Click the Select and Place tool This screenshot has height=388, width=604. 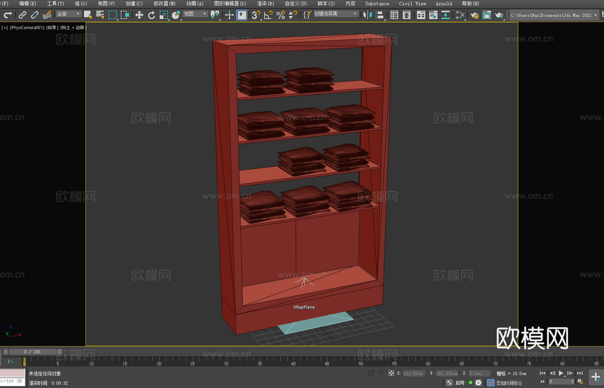176,15
